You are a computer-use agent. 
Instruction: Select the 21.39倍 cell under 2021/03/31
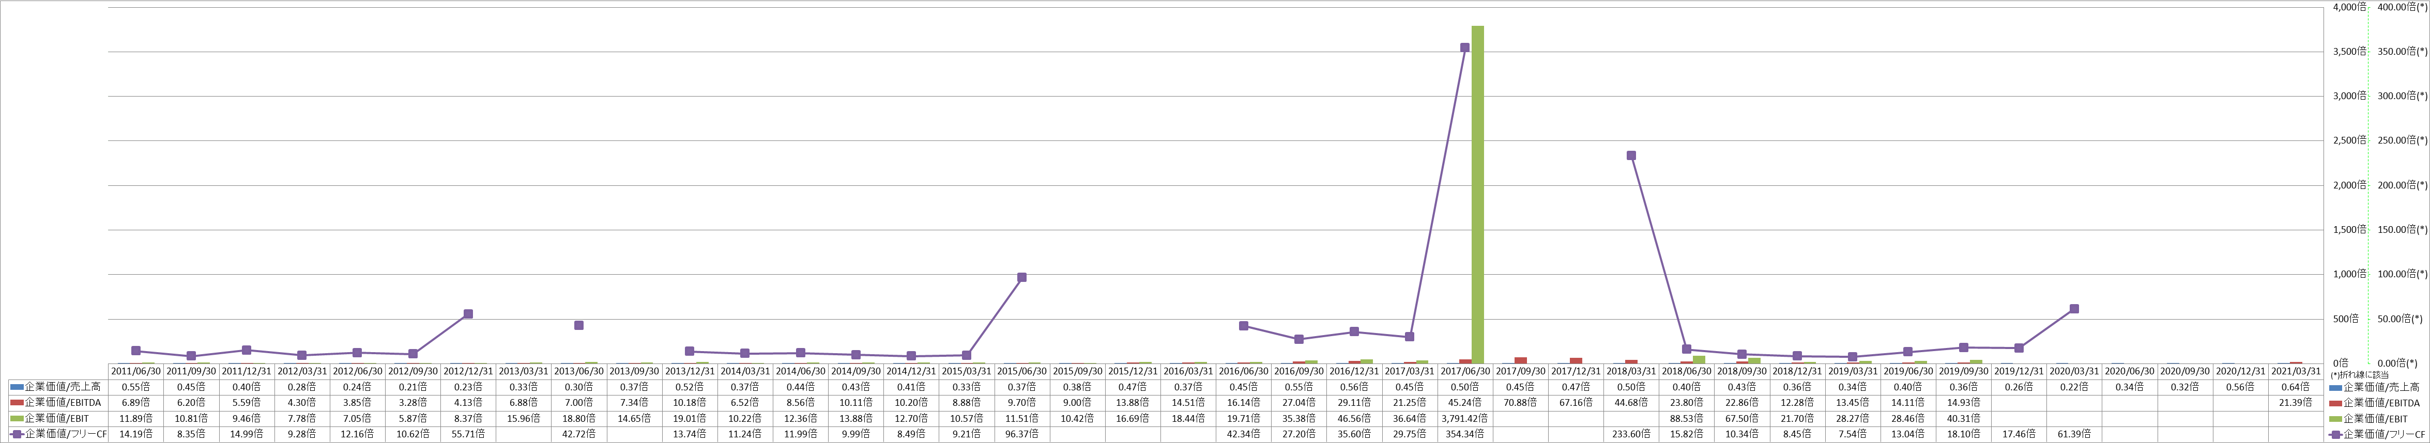click(2296, 403)
